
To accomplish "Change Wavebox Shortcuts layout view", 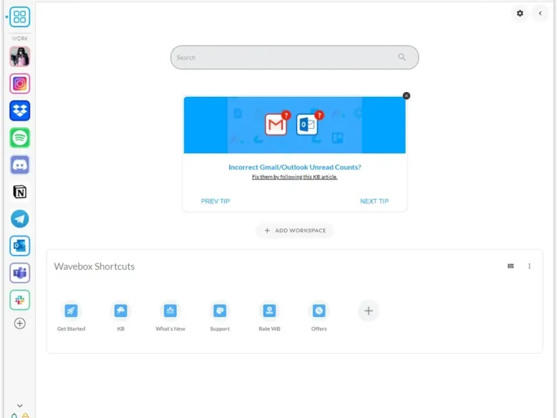I will [510, 266].
